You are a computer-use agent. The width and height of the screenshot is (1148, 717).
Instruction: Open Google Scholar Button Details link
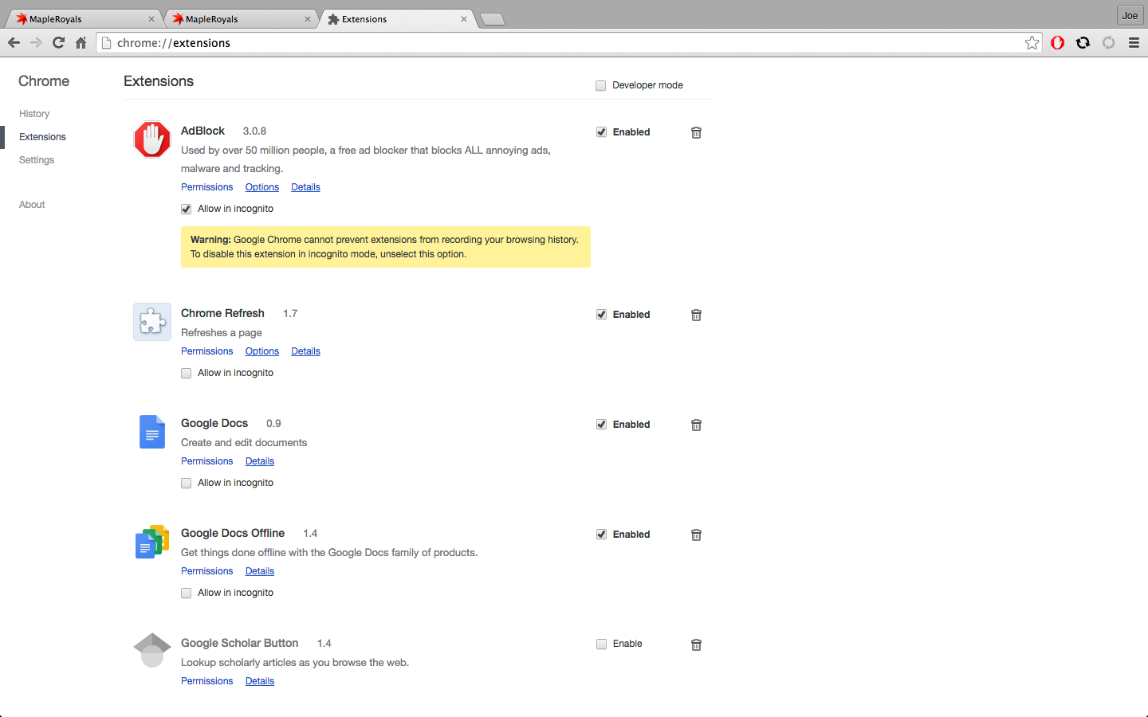260,681
